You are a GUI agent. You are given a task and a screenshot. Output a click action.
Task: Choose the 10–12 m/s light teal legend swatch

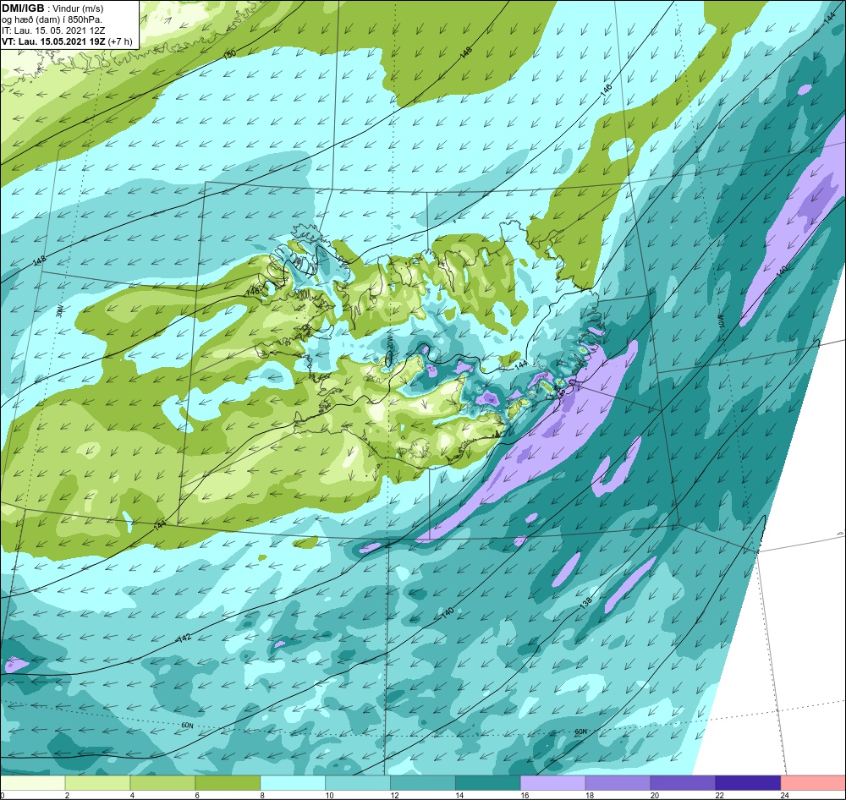pos(358,782)
